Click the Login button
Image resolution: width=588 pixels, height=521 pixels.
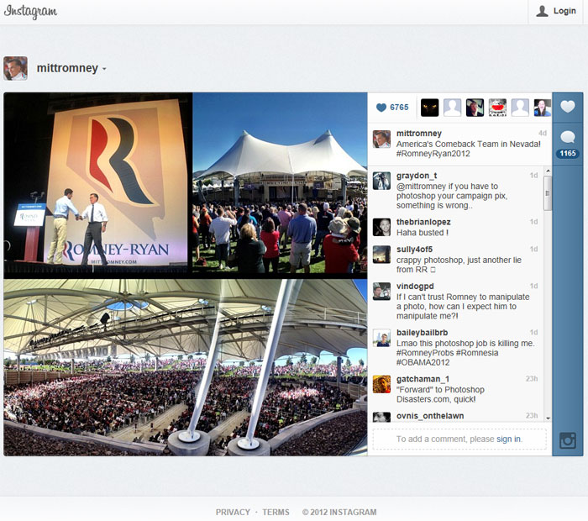(x=556, y=11)
